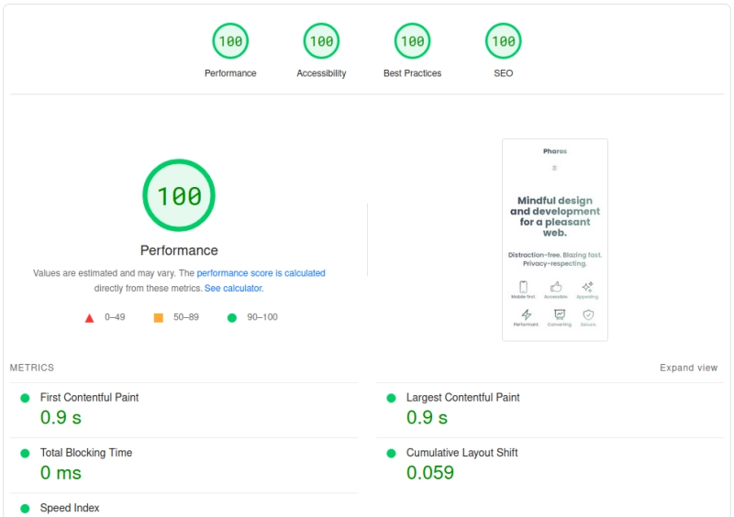Click Largest Contentful Paint metric label
This screenshot has height=517, width=734.
tap(463, 397)
